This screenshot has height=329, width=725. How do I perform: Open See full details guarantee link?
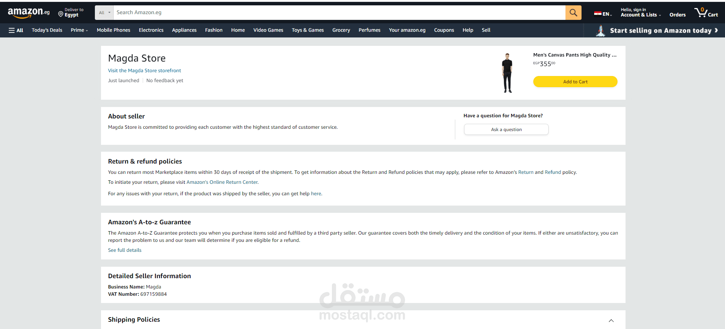[125, 250]
